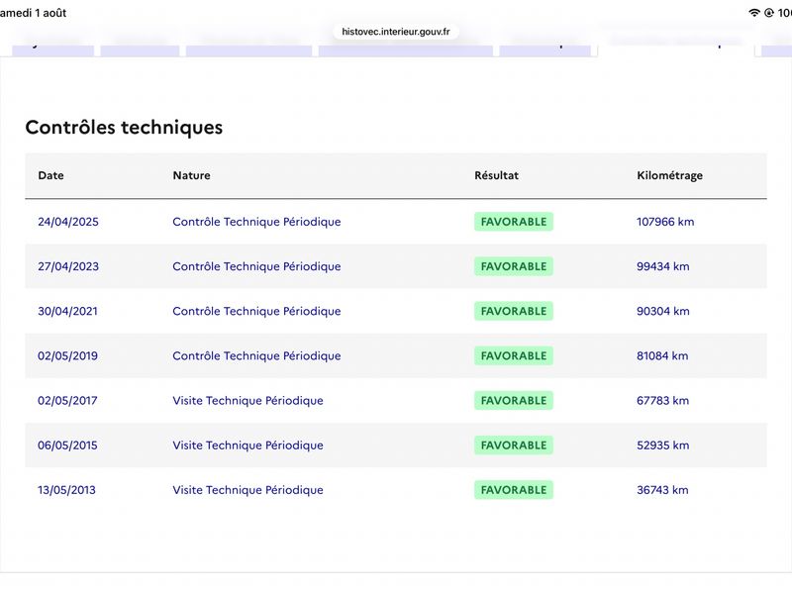The height and width of the screenshot is (594, 792).
Task: Select mileage 99434 km
Action: point(662,266)
